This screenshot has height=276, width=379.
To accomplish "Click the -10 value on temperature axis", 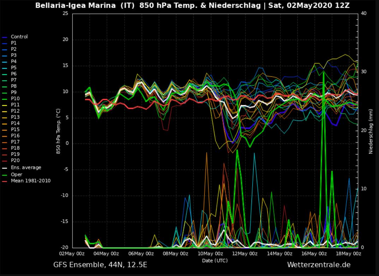I will pos(64,195).
